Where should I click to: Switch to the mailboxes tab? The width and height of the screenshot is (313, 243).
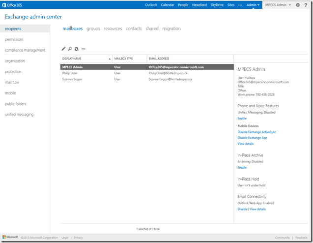(72, 29)
